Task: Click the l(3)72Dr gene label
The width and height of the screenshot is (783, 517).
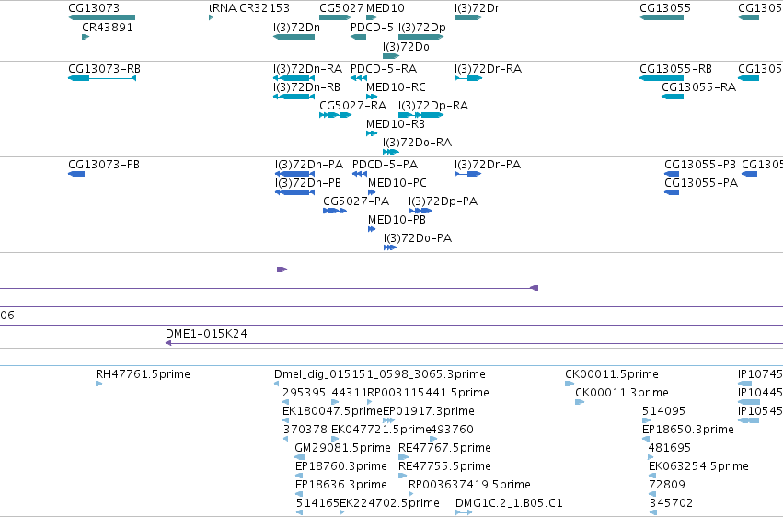Action: 477,8
